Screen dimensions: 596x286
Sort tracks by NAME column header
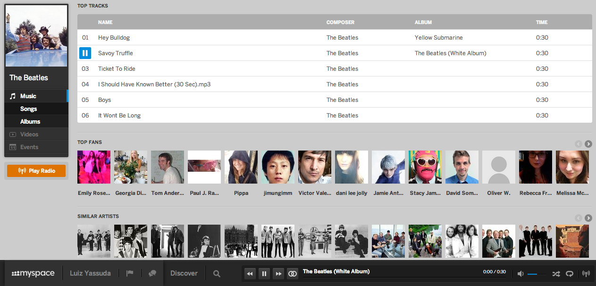[105, 22]
